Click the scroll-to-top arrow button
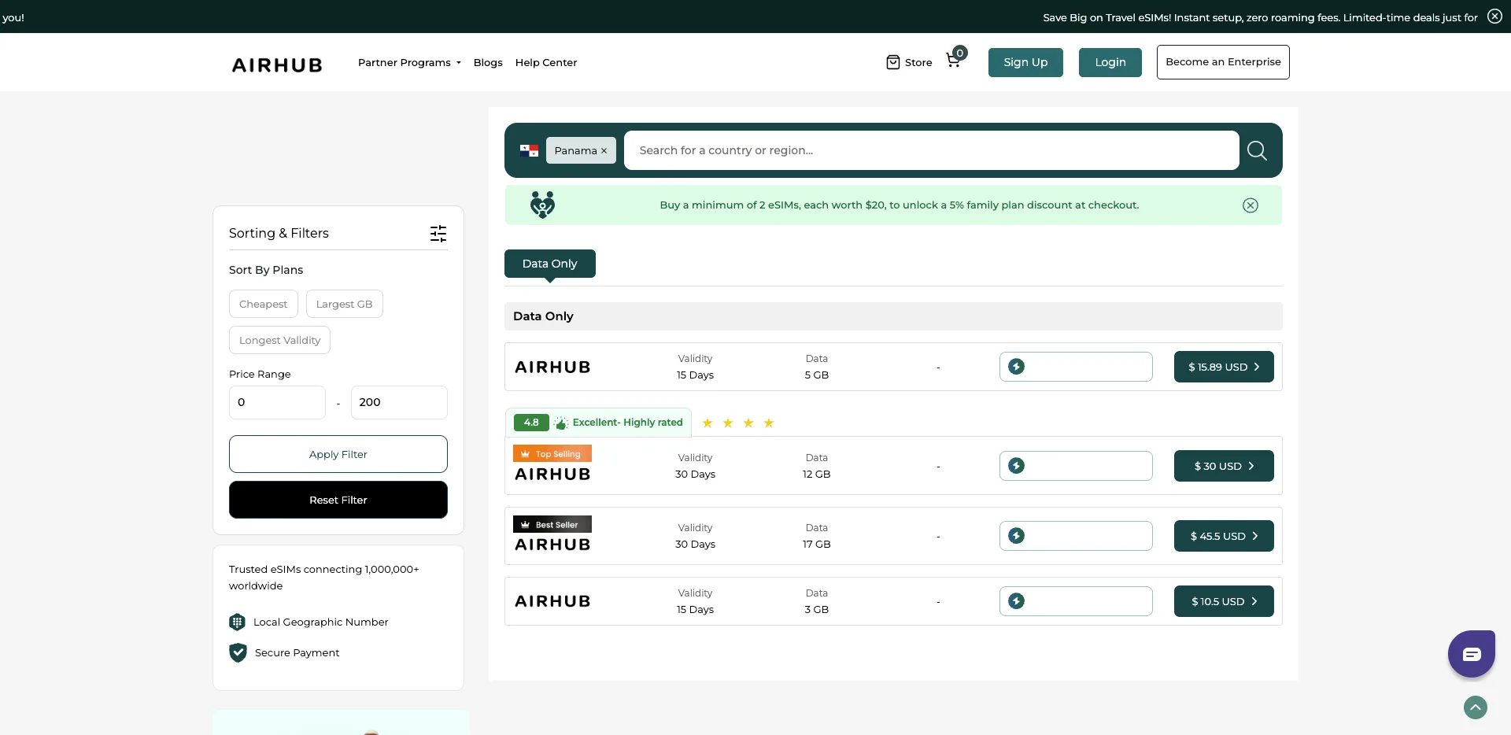This screenshot has height=735, width=1511. pos(1476,707)
